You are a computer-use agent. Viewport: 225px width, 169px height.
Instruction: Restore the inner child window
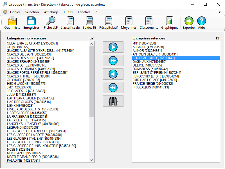point(220,12)
